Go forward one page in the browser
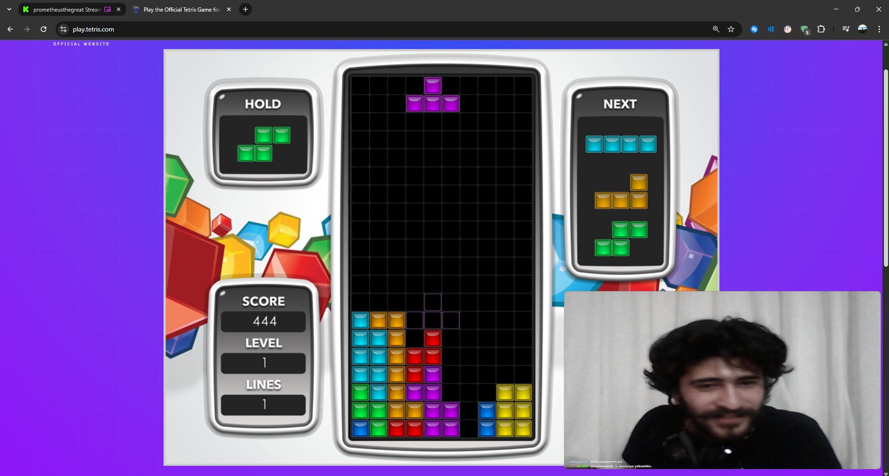The width and height of the screenshot is (889, 476). click(27, 29)
